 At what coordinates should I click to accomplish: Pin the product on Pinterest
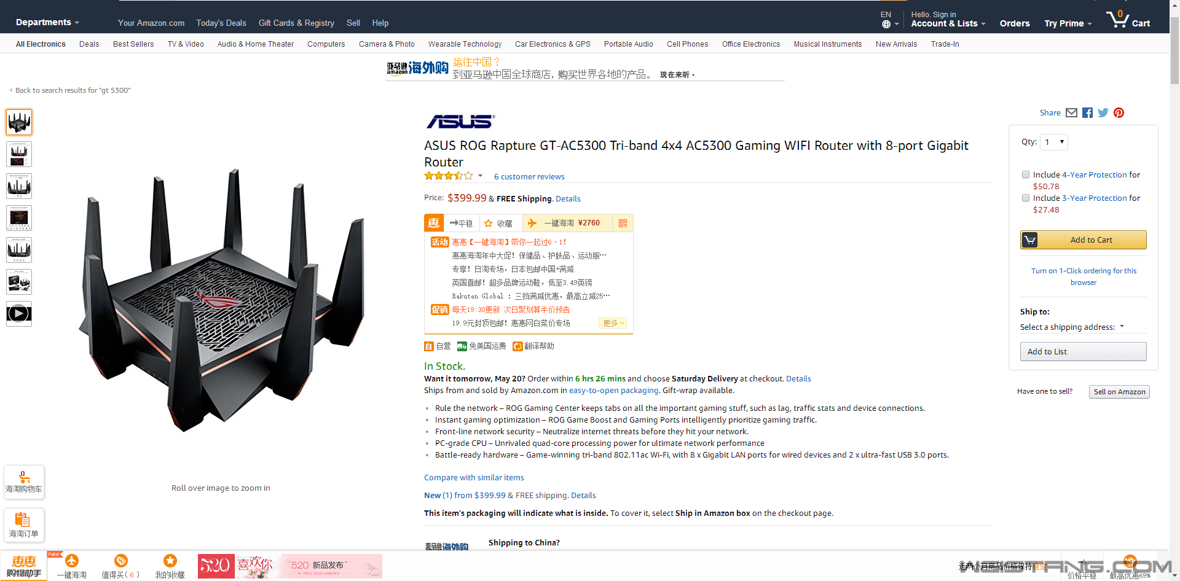click(x=1119, y=112)
